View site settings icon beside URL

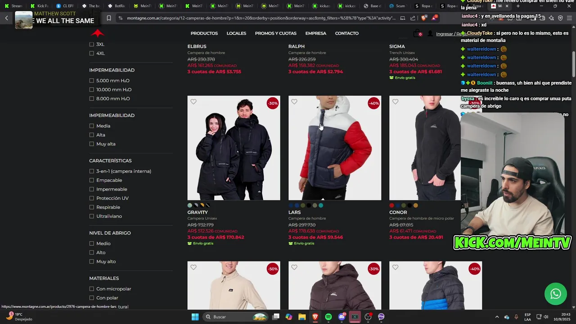120,18
